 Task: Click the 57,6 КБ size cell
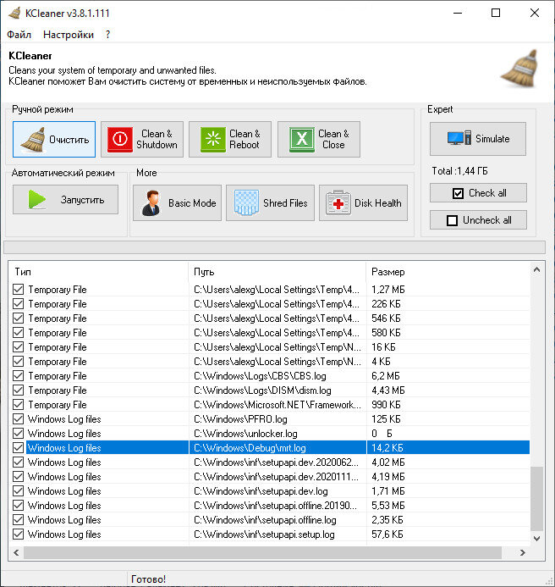pyautogui.click(x=387, y=534)
